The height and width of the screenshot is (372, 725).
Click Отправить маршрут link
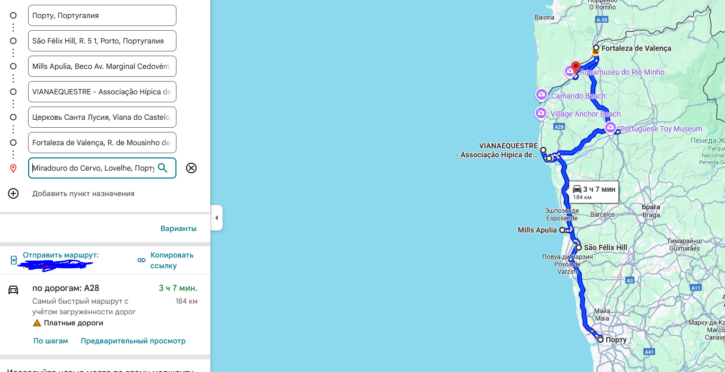click(60, 255)
